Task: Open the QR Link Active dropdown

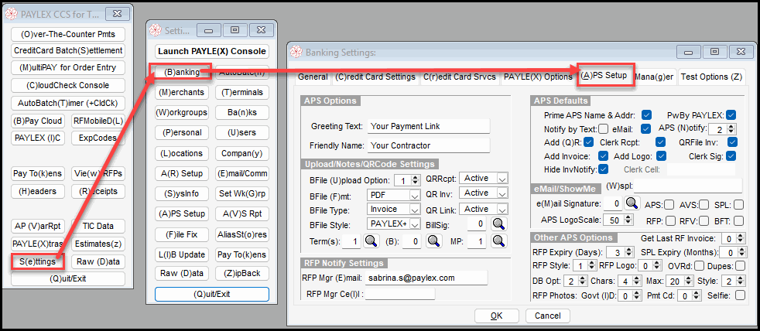Action: pos(483,210)
